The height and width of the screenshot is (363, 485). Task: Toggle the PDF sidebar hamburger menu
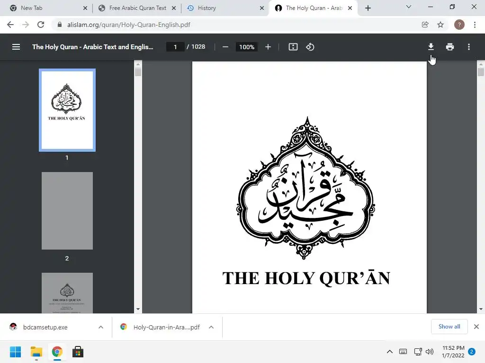pyautogui.click(x=16, y=47)
